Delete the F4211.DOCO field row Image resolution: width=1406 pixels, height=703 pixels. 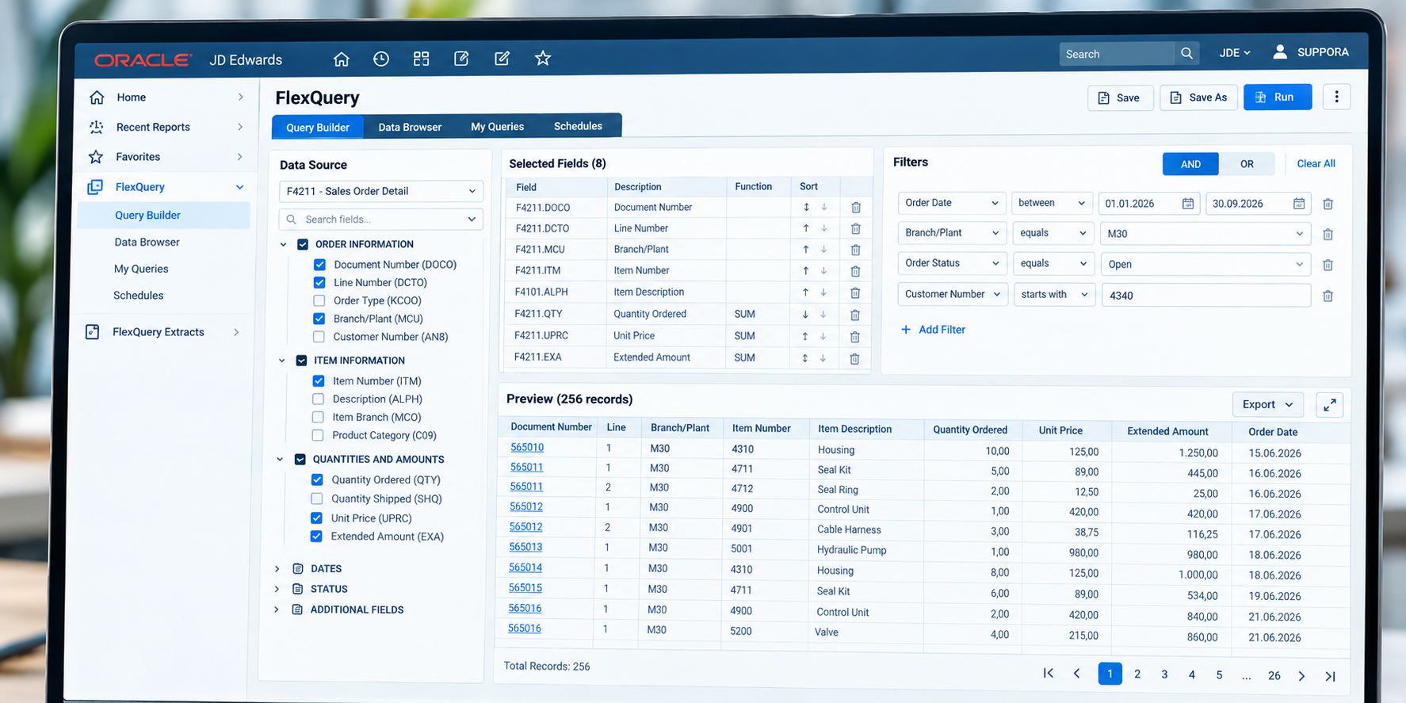tap(856, 208)
